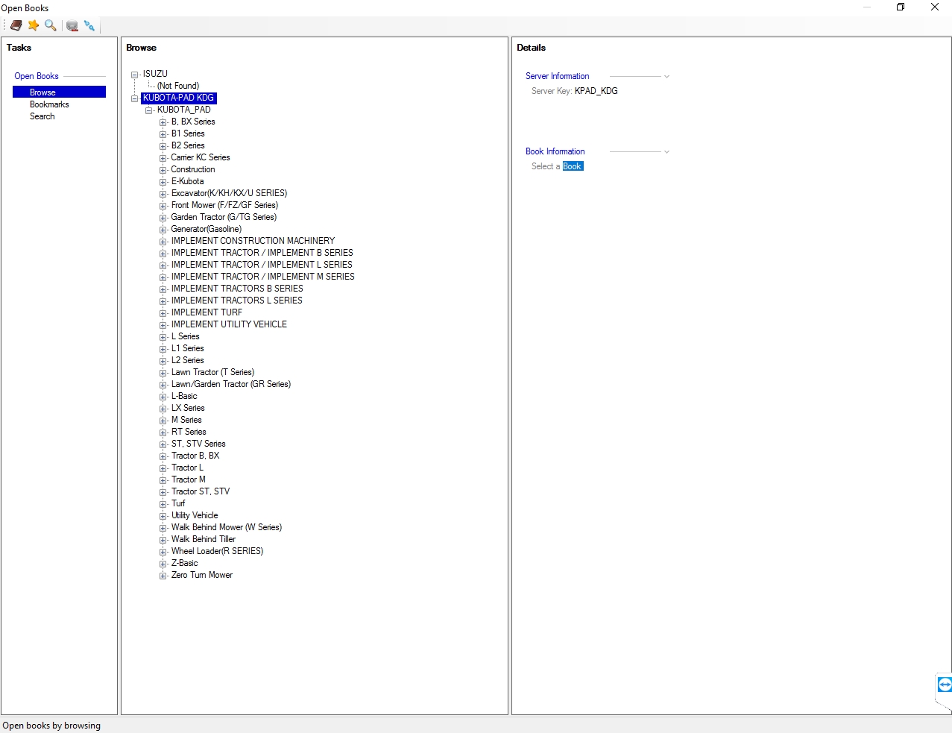Image resolution: width=952 pixels, height=733 pixels.
Task: Expand the Generator(Gasoline) node
Action: (x=163, y=230)
